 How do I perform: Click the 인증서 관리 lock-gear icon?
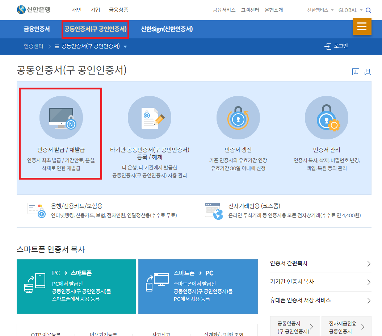click(326, 118)
